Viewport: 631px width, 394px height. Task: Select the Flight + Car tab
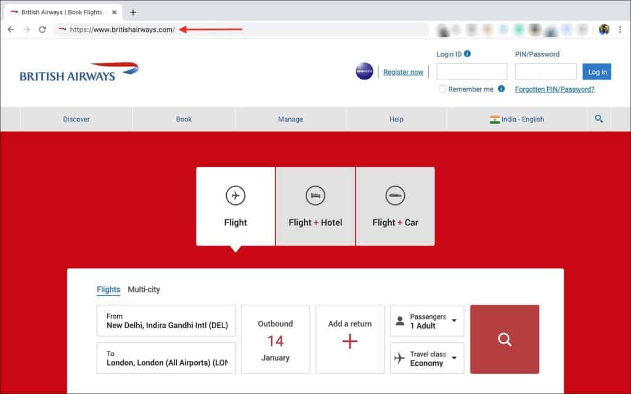[x=395, y=206]
